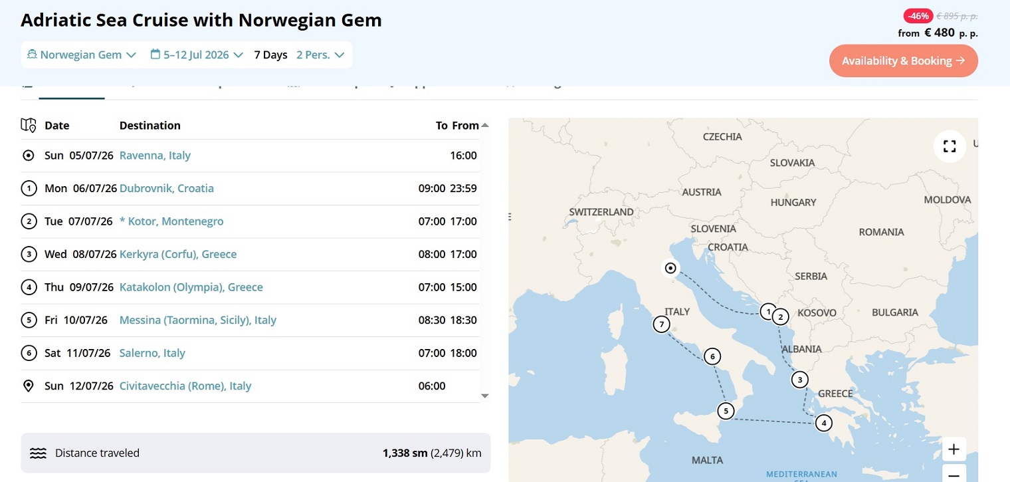The width and height of the screenshot is (1010, 482).
Task: Click the -46% discount badge
Action: click(x=917, y=16)
